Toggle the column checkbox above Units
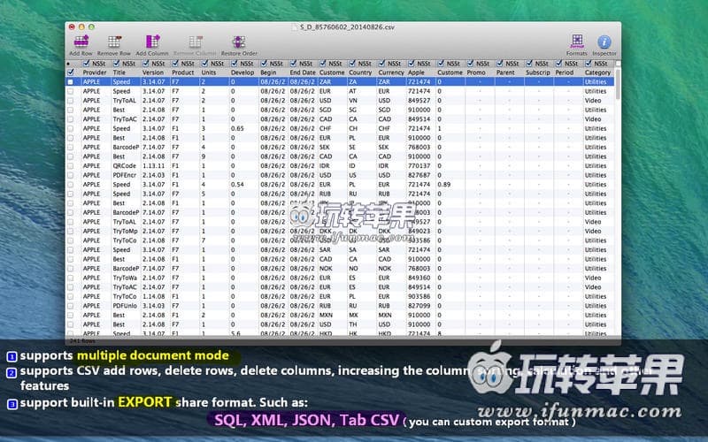Viewport: 708px width, 442px height. coord(204,64)
